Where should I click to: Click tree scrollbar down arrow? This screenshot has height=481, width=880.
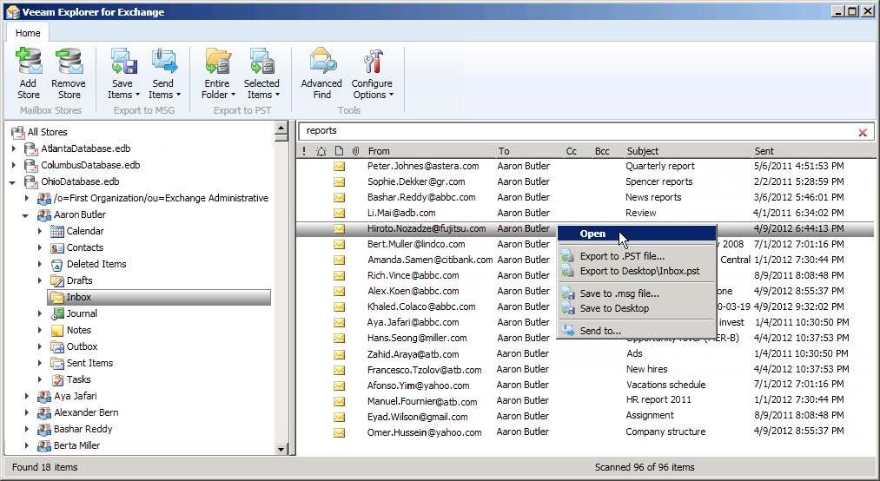point(281,449)
